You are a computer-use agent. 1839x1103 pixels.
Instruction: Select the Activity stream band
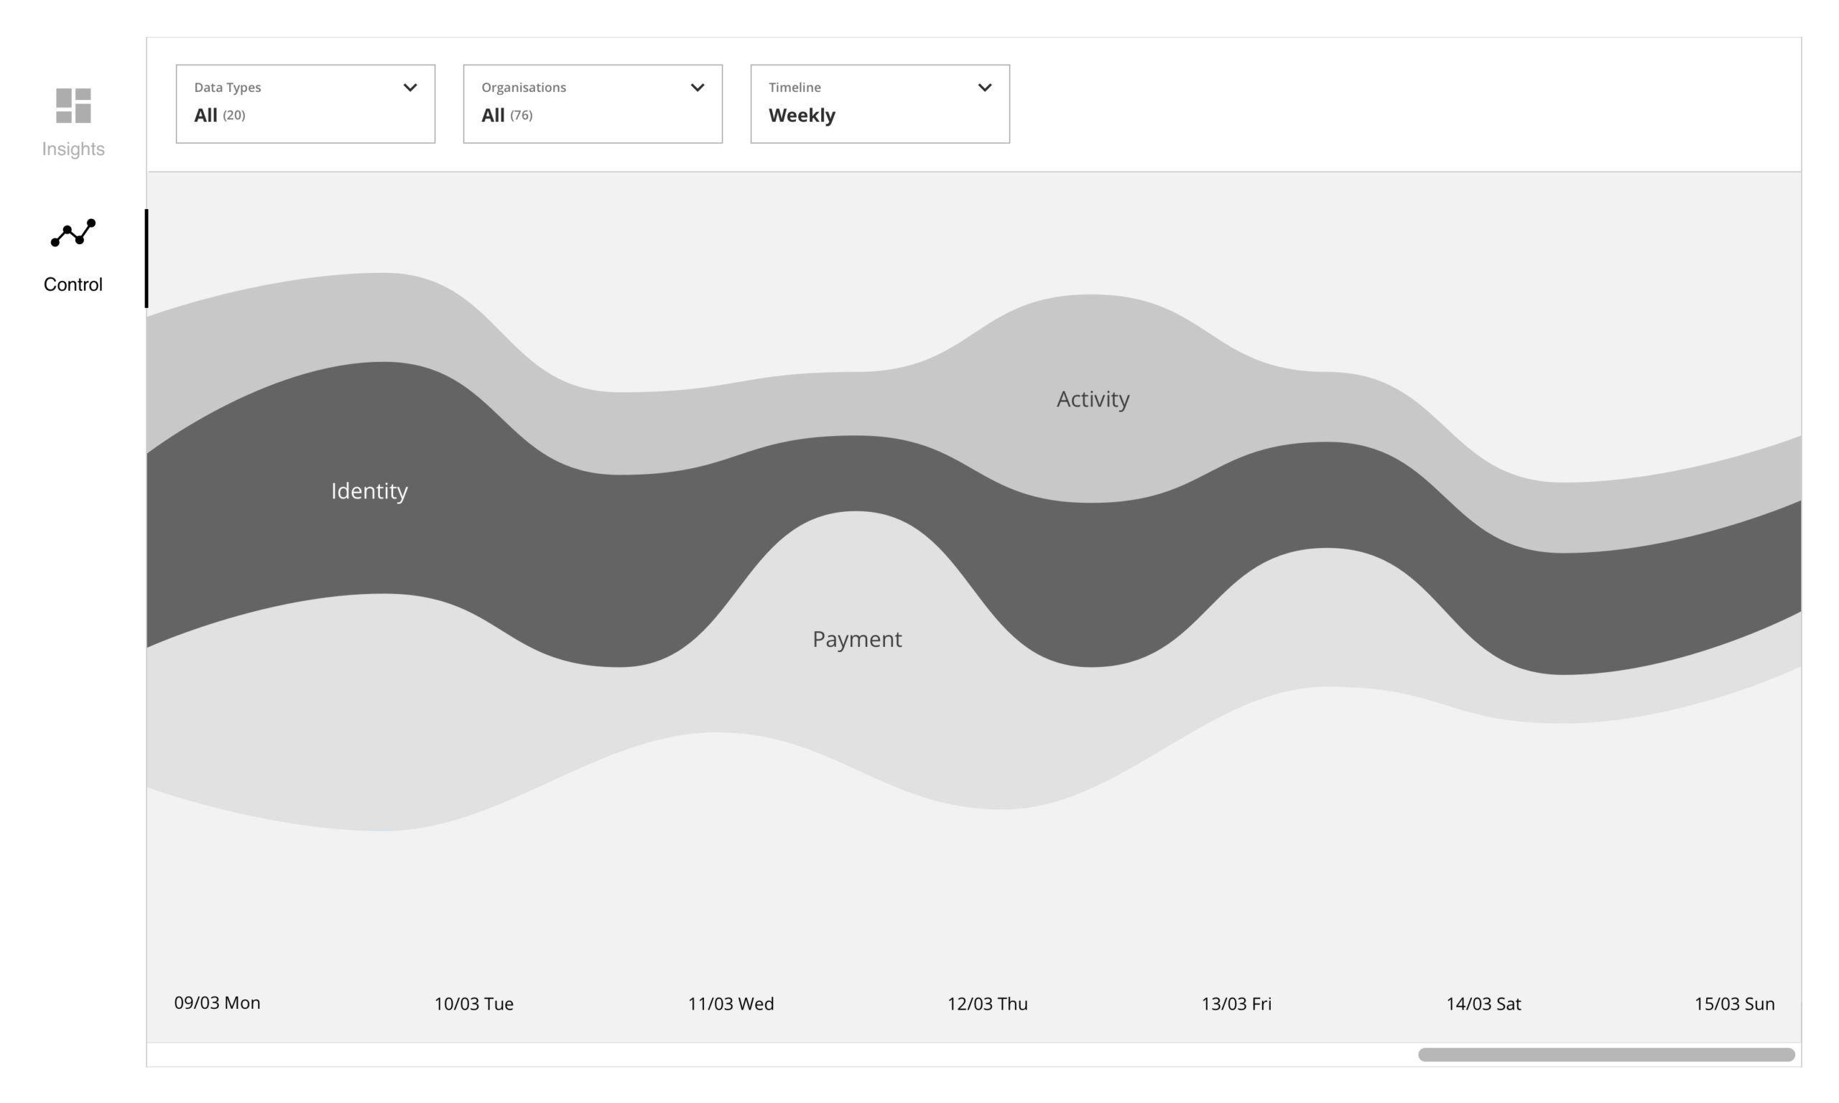[1093, 399]
